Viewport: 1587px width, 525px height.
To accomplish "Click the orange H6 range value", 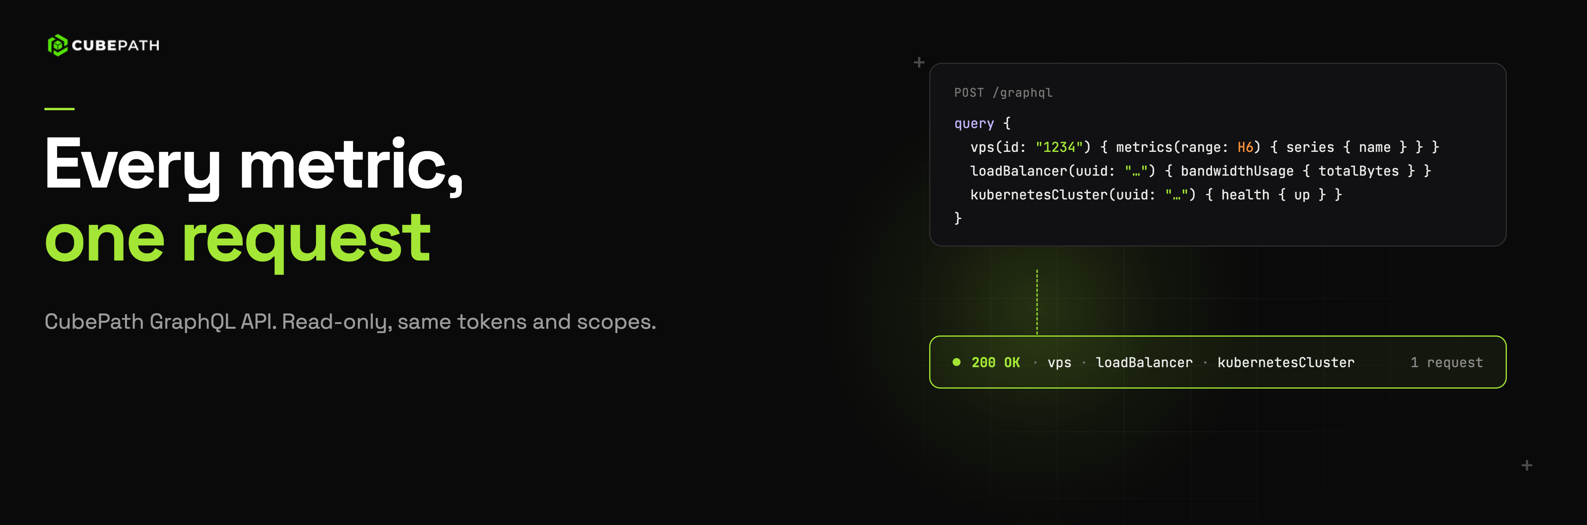I will (x=1245, y=147).
